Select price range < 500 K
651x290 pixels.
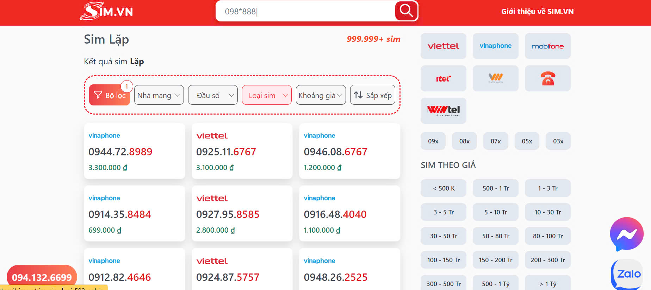coord(444,188)
